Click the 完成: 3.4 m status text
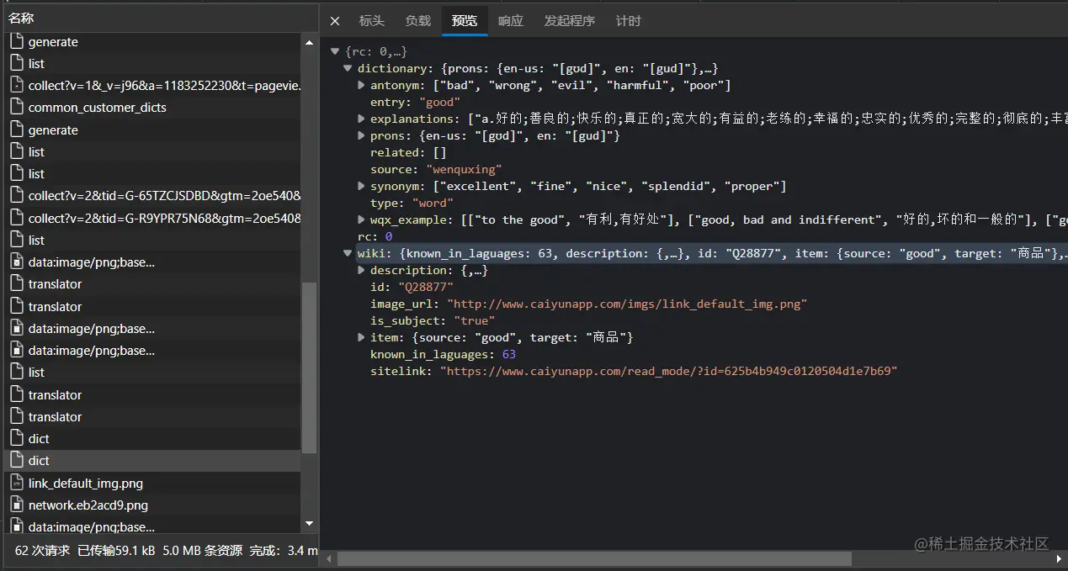This screenshot has height=571, width=1068. 284,551
